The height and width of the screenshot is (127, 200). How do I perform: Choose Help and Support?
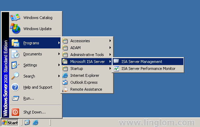(x=35, y=87)
